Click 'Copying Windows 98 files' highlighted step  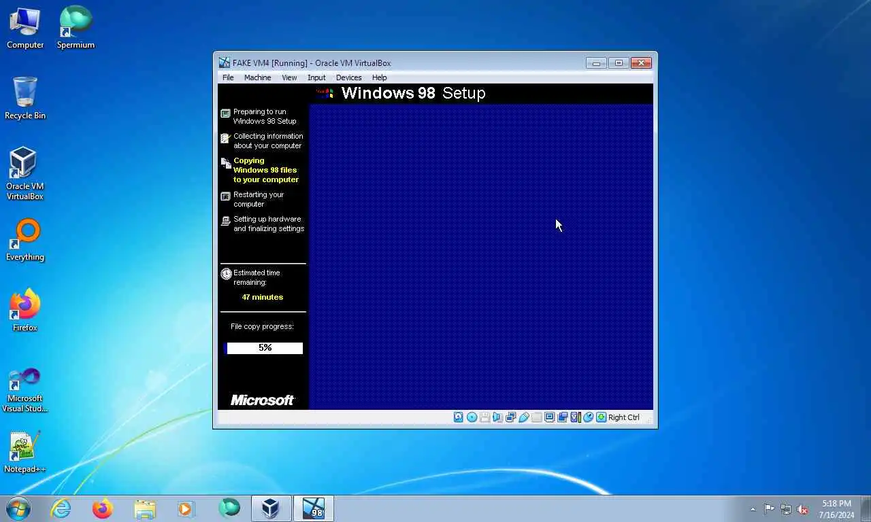tap(266, 170)
